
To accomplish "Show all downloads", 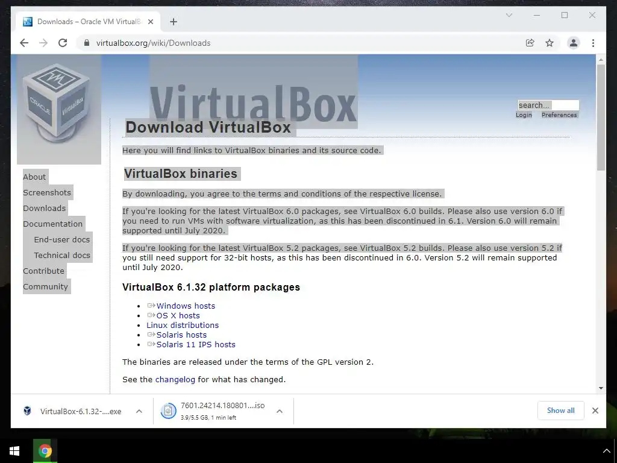I will [561, 411].
